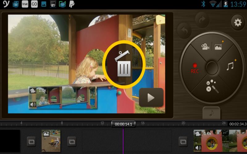Viewport: 247px width, 154px height.
Task: Open the effects and stickers tool
Action: click(212, 86)
